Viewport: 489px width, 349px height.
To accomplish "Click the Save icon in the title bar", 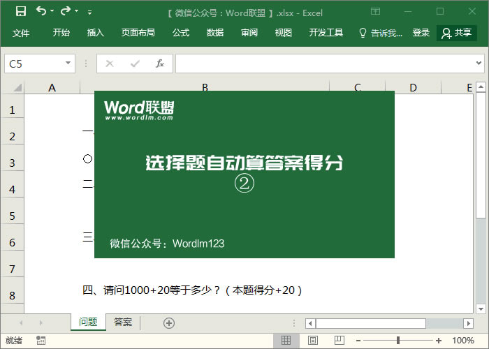I will [20, 11].
